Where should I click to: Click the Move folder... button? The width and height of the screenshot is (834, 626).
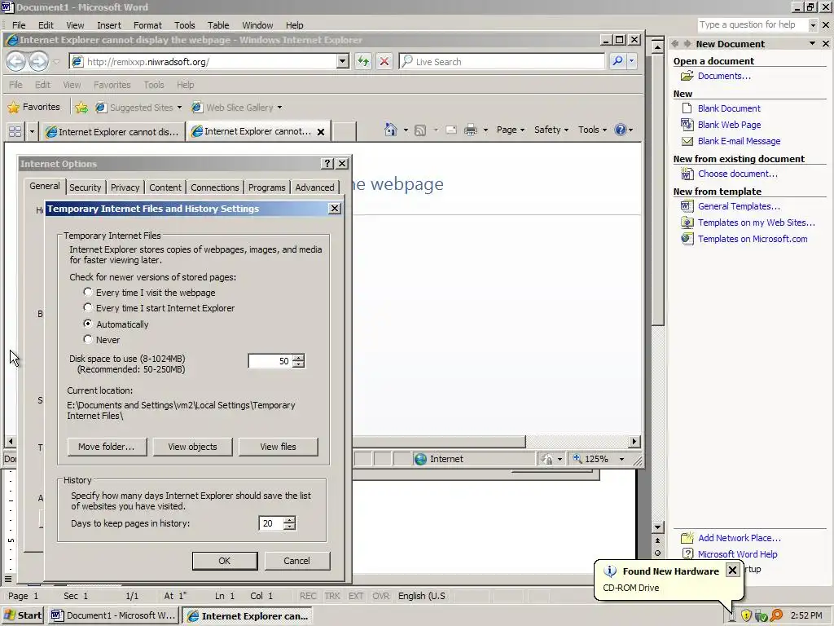107,447
